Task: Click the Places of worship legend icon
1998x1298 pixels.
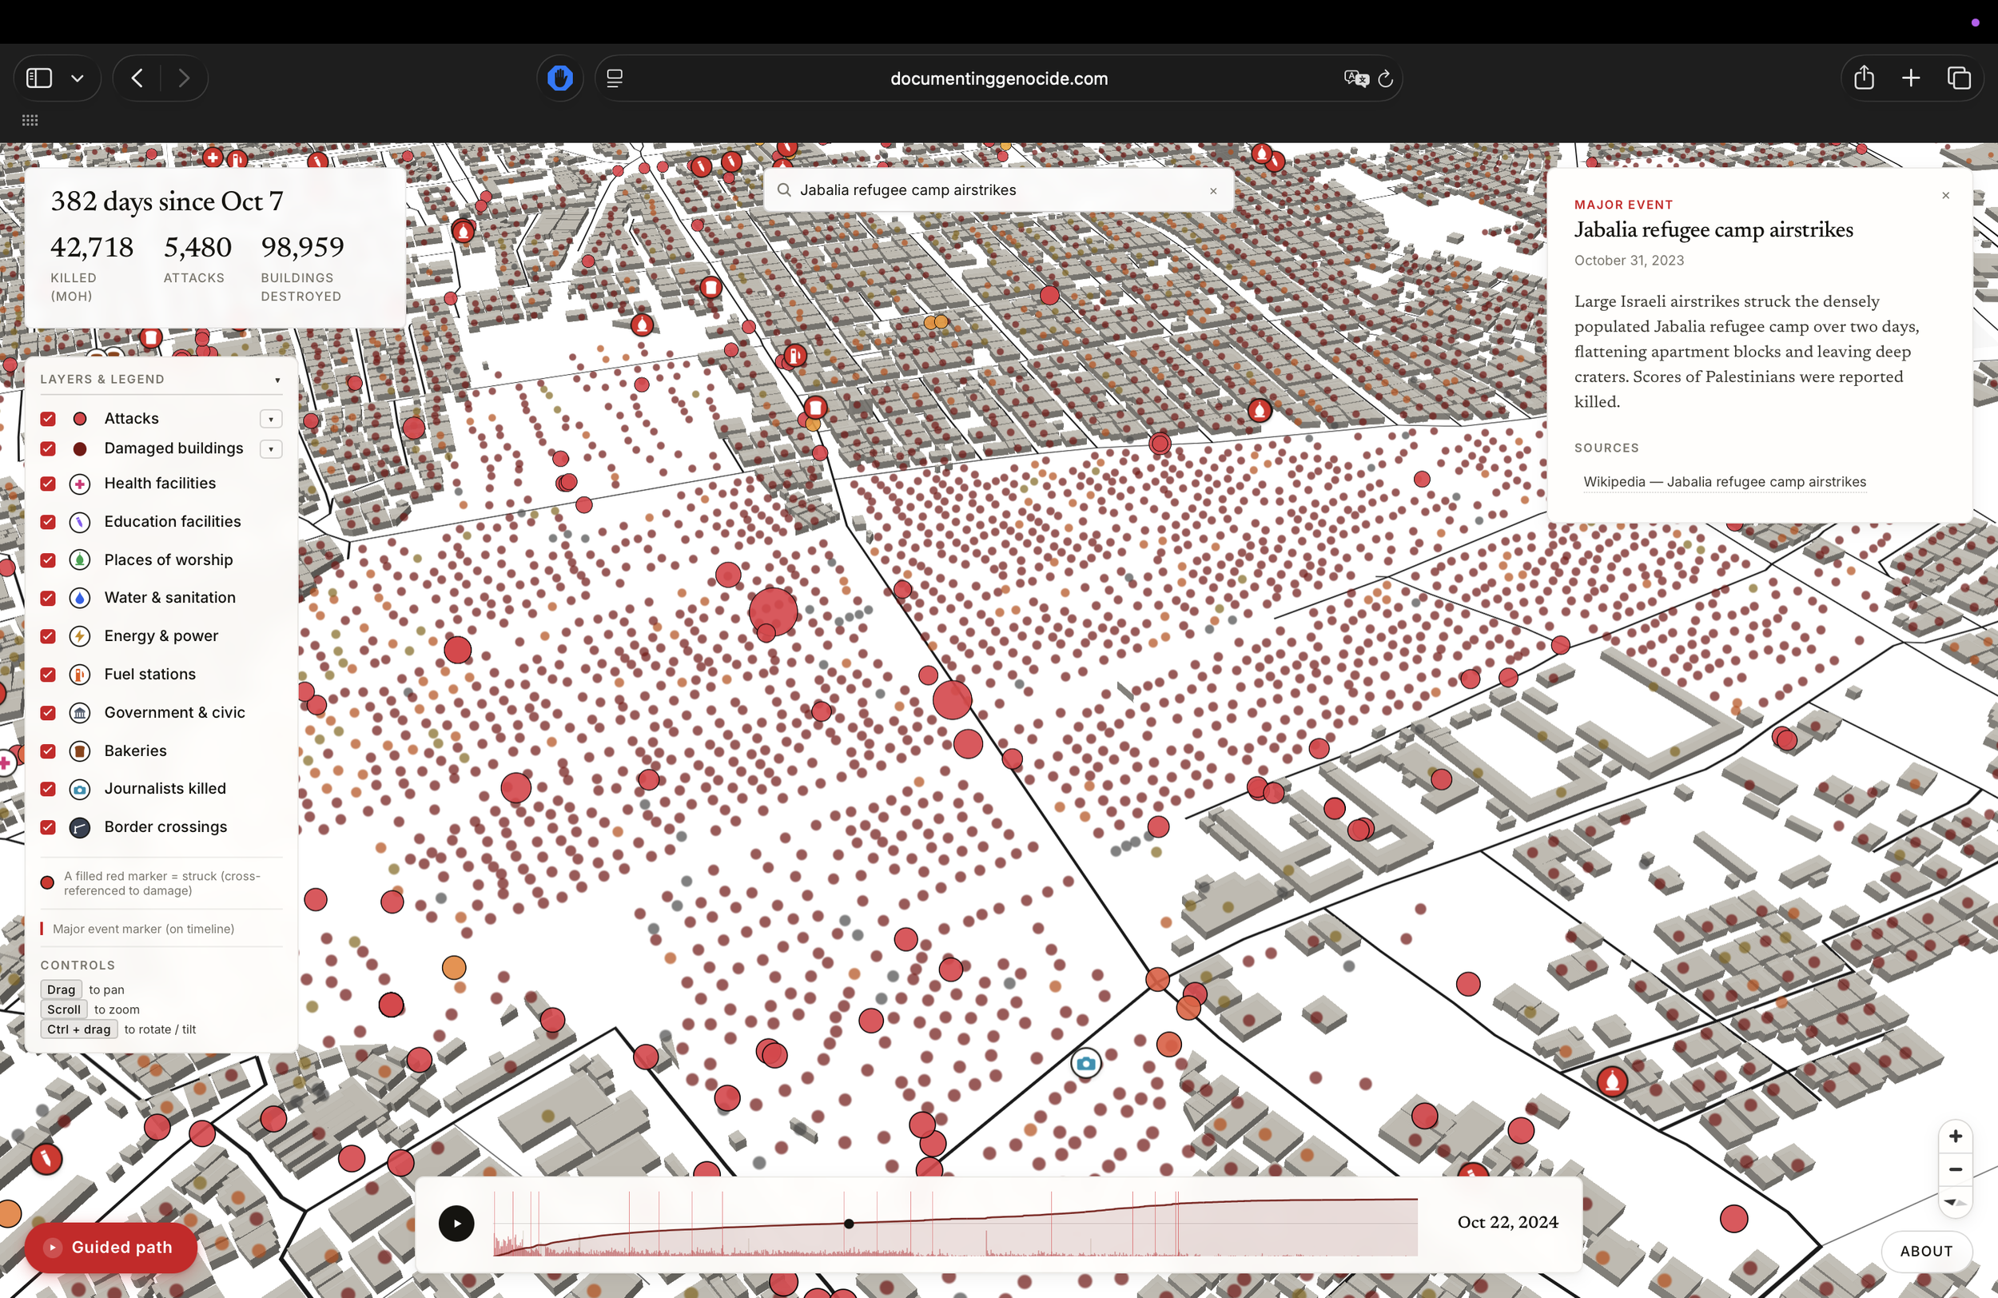Action: point(80,560)
